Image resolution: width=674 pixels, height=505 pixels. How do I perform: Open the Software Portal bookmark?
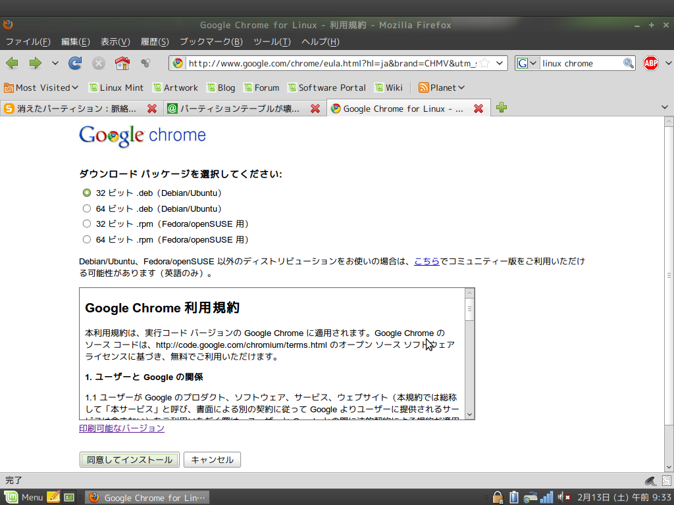coord(326,87)
